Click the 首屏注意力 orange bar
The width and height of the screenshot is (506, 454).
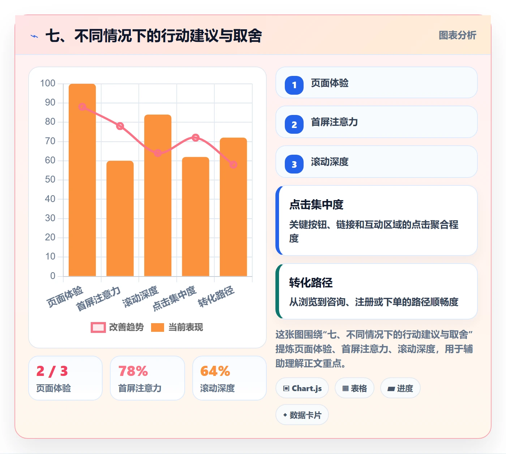120,219
